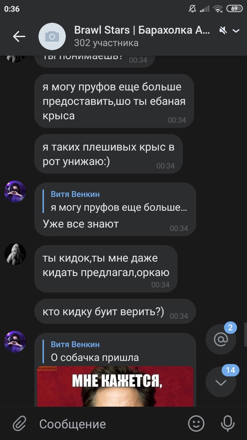Jump to mentions with @ button
247x440 pixels.
click(x=221, y=339)
